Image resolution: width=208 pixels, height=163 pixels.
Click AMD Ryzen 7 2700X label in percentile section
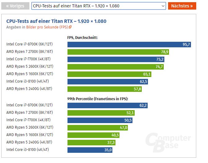coord(30,113)
